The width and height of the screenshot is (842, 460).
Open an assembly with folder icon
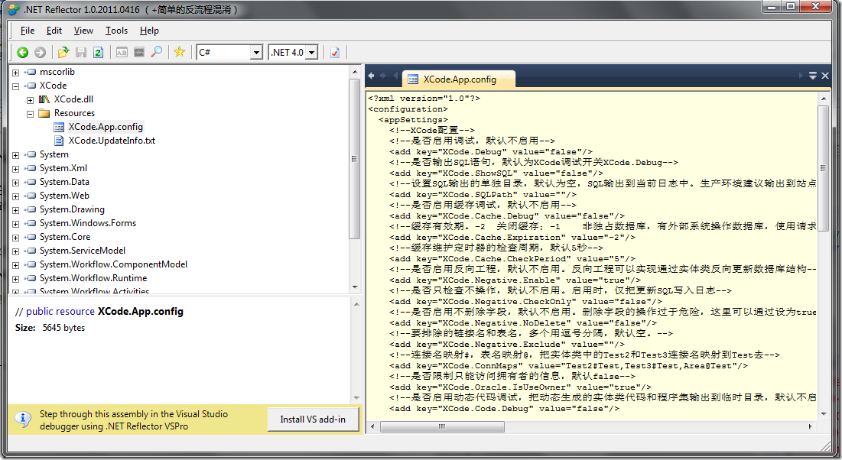(x=63, y=52)
